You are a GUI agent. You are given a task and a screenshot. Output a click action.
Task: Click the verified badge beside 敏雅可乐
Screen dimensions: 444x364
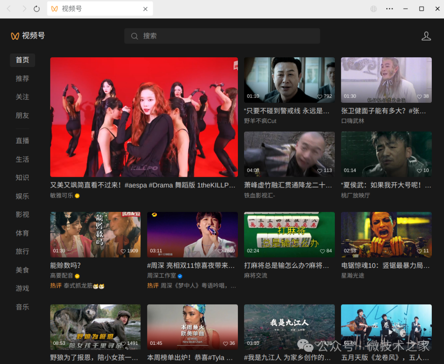coord(77,196)
